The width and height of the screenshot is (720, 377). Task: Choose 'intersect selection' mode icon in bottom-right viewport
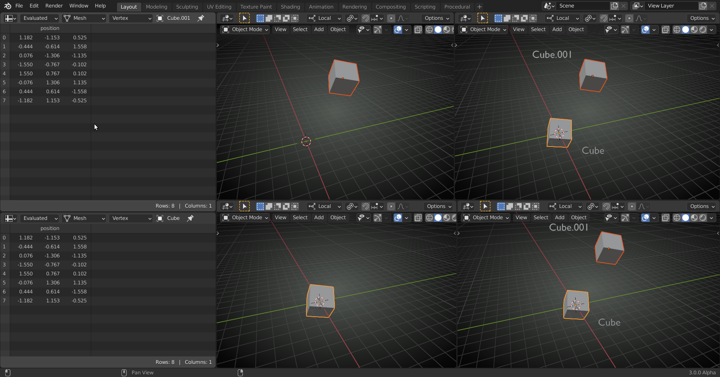(535, 206)
